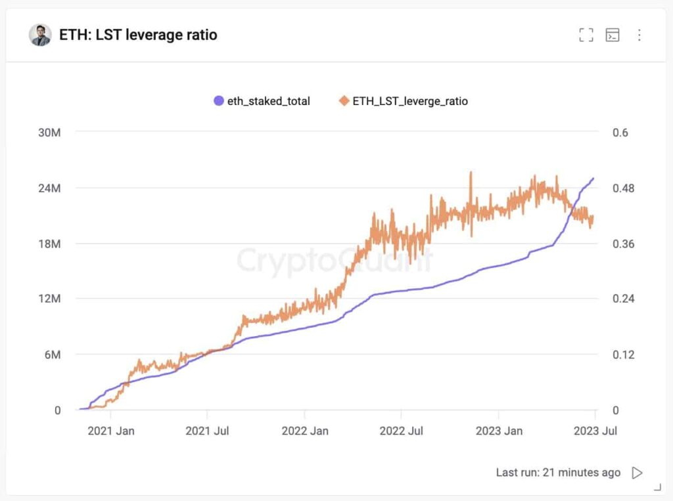Click the 12M left axis label
The width and height of the screenshot is (673, 501).
(x=49, y=299)
